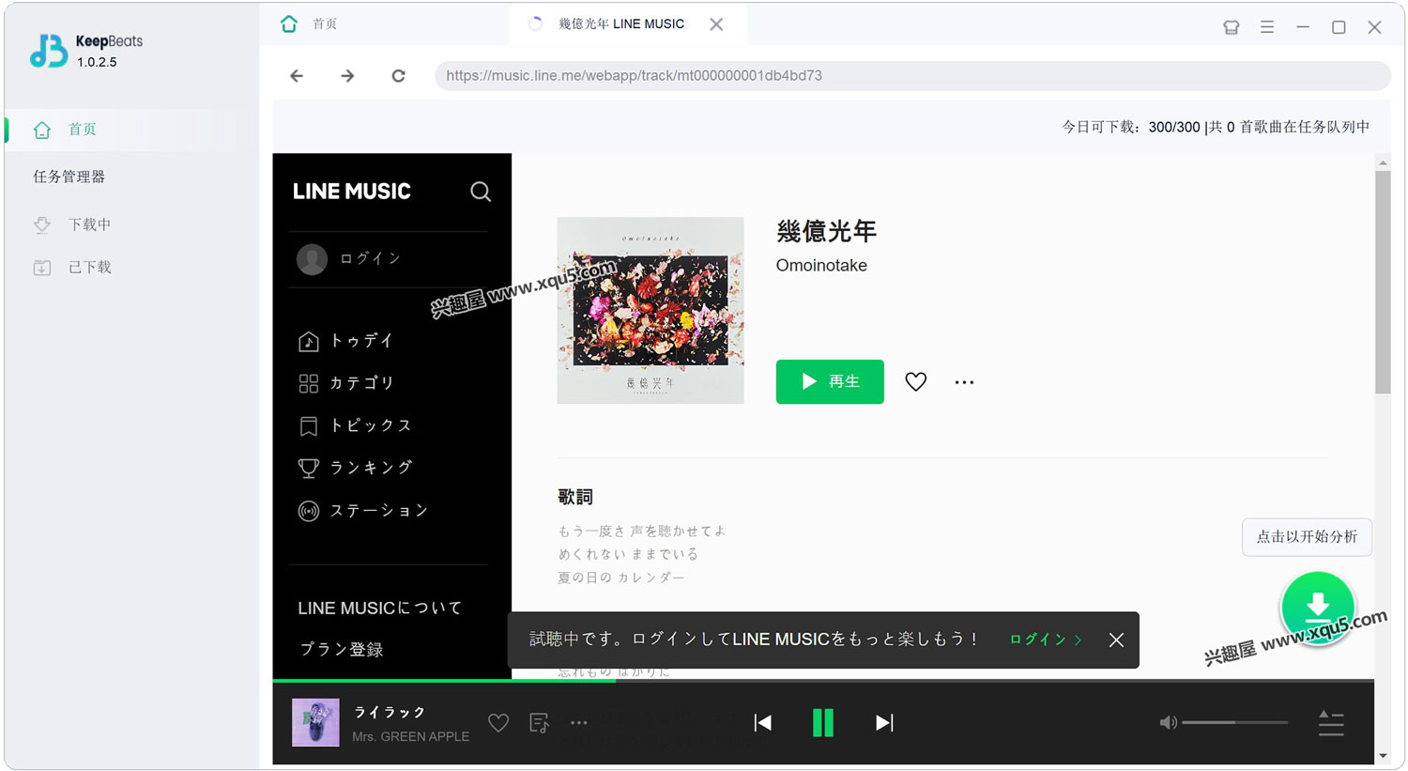
Task: Click ログイン link in the notification banner
Action: pyautogui.click(x=1046, y=640)
